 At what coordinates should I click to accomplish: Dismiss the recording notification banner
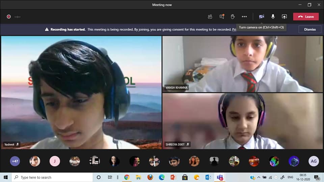[x=310, y=29]
